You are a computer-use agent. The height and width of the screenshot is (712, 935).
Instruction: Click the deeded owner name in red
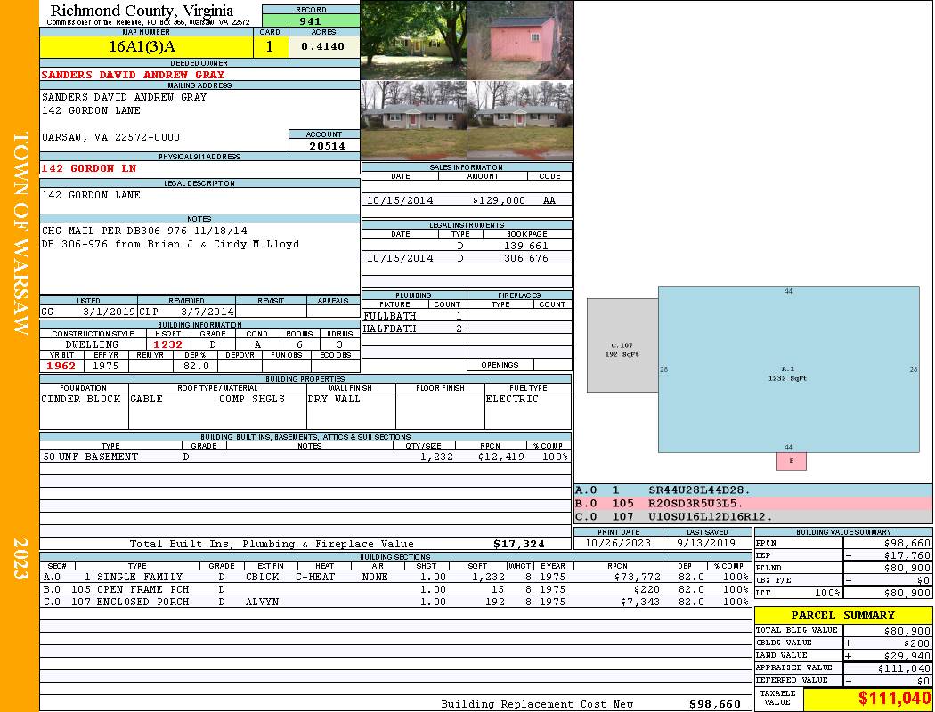tap(134, 75)
